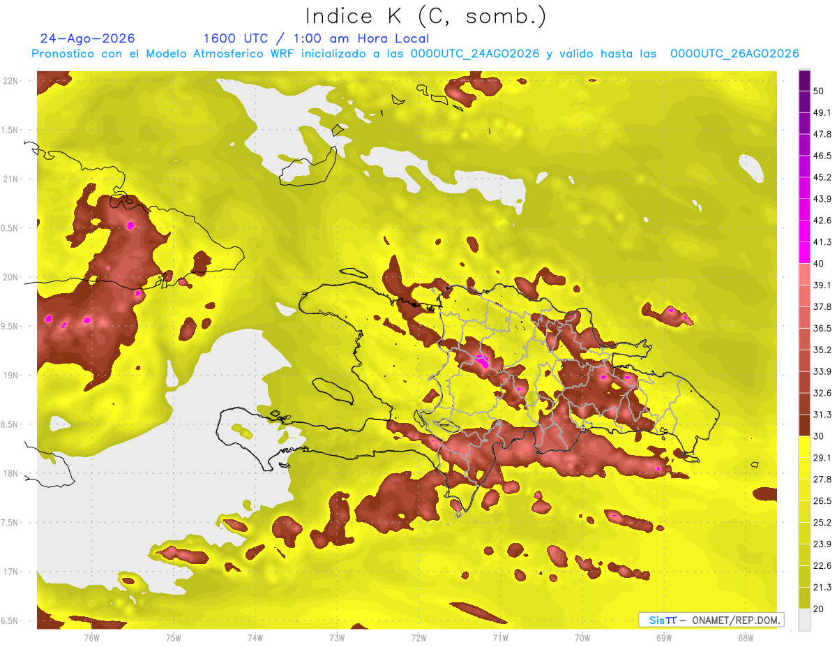Click the color bar value '32.6'

pyautogui.click(x=822, y=393)
